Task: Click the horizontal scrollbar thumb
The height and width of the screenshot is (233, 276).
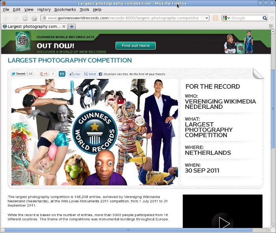Action: click(129, 230)
